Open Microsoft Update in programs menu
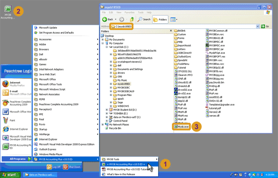 66,28
